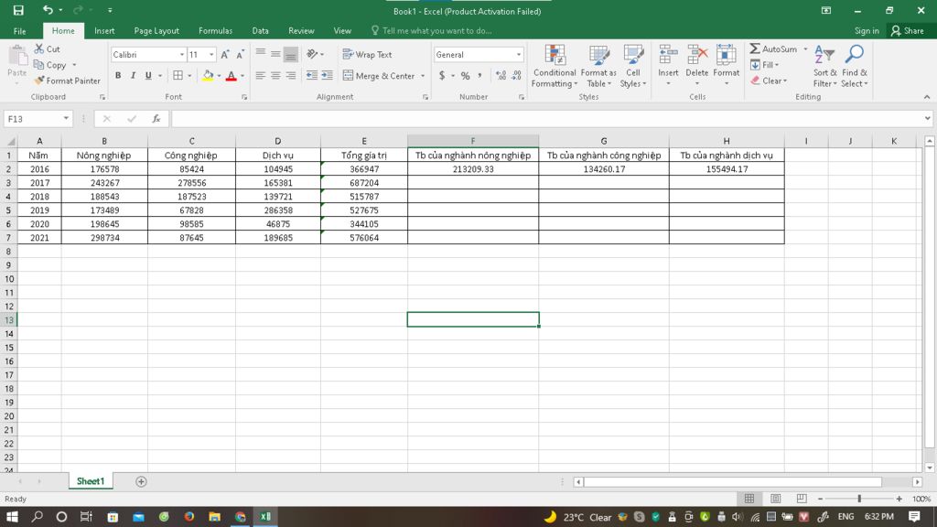
Task: Center text horizontally
Action: [275, 76]
